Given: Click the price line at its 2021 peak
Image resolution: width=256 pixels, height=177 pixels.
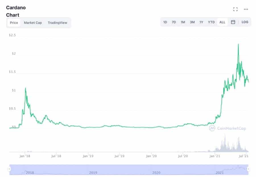Looking at the screenshot, I should tap(238, 44).
